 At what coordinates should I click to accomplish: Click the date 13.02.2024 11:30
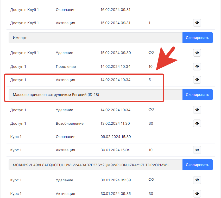point(115,123)
